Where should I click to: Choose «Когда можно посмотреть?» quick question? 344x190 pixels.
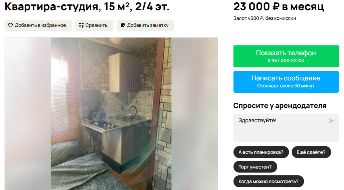click(x=268, y=181)
